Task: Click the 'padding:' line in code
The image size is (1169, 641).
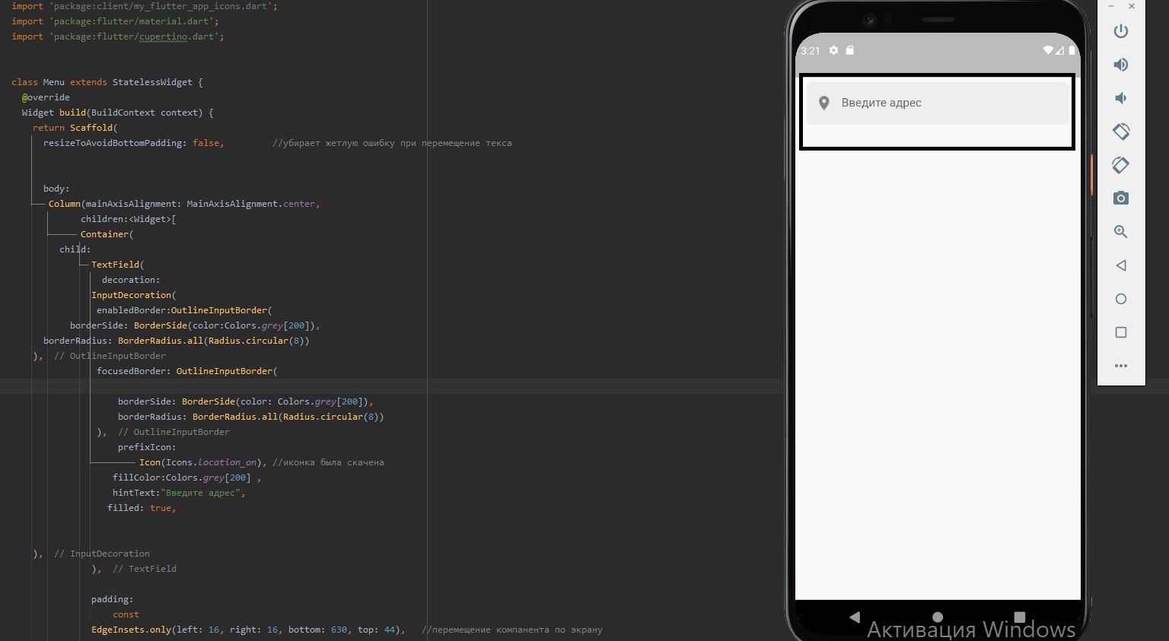Action: point(113,599)
